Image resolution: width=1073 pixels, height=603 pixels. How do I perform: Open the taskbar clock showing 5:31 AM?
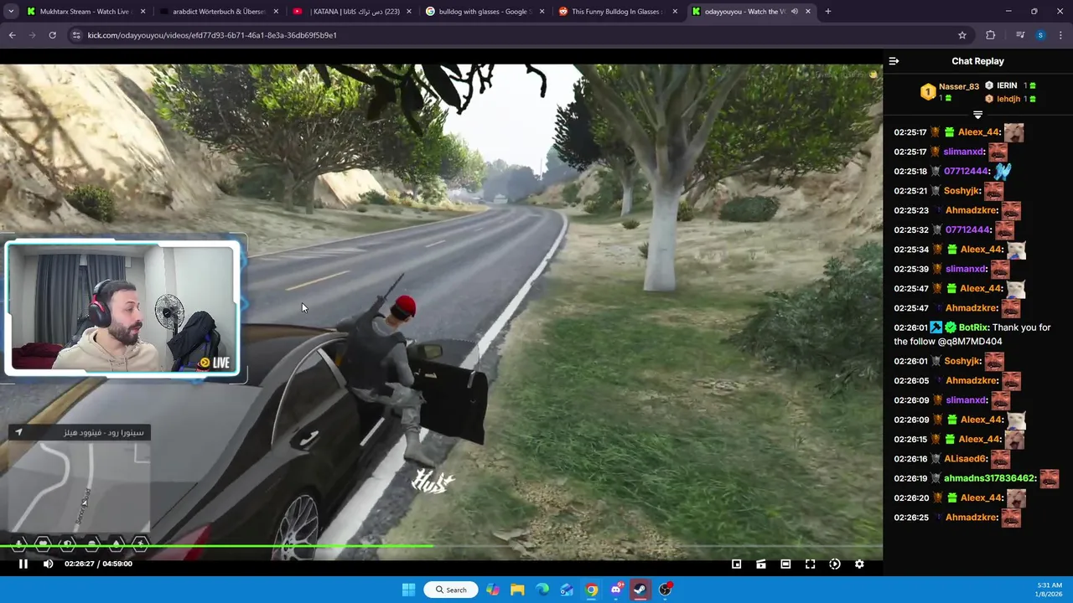pos(1049,590)
